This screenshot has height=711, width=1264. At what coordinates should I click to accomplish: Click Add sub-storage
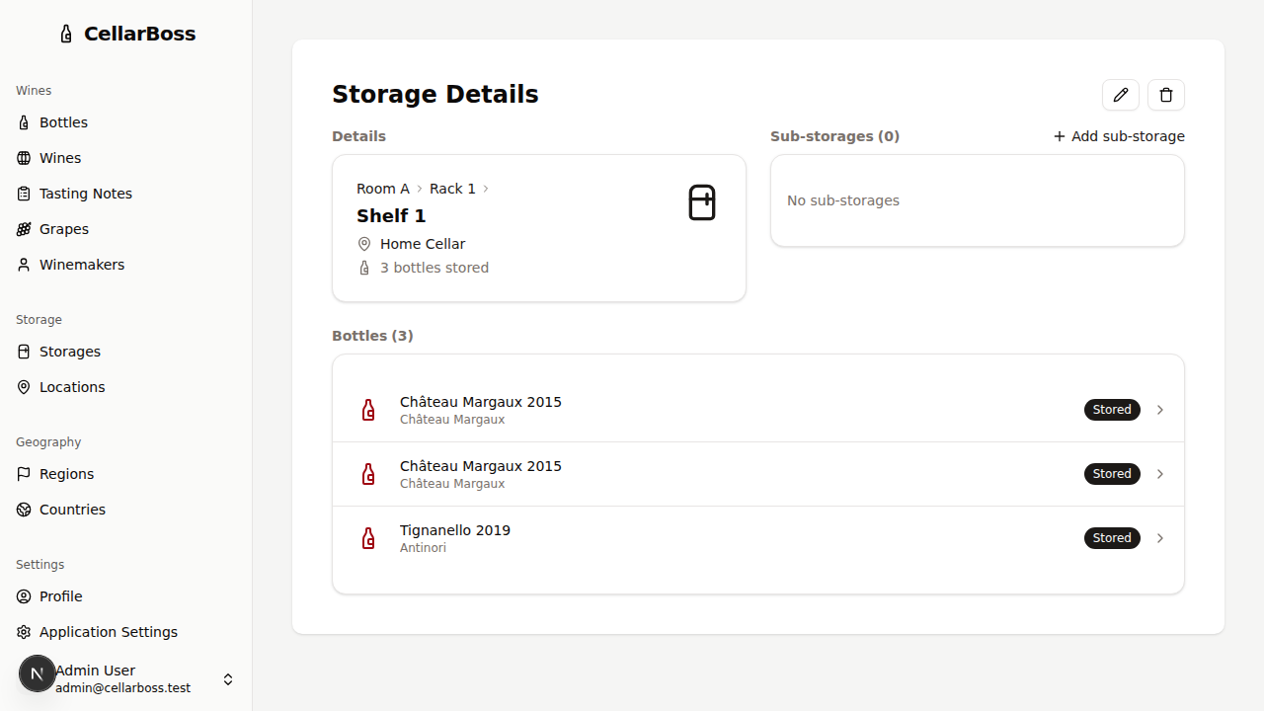(x=1118, y=136)
